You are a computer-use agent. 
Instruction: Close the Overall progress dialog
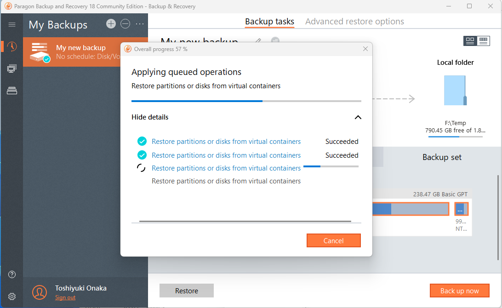click(365, 49)
